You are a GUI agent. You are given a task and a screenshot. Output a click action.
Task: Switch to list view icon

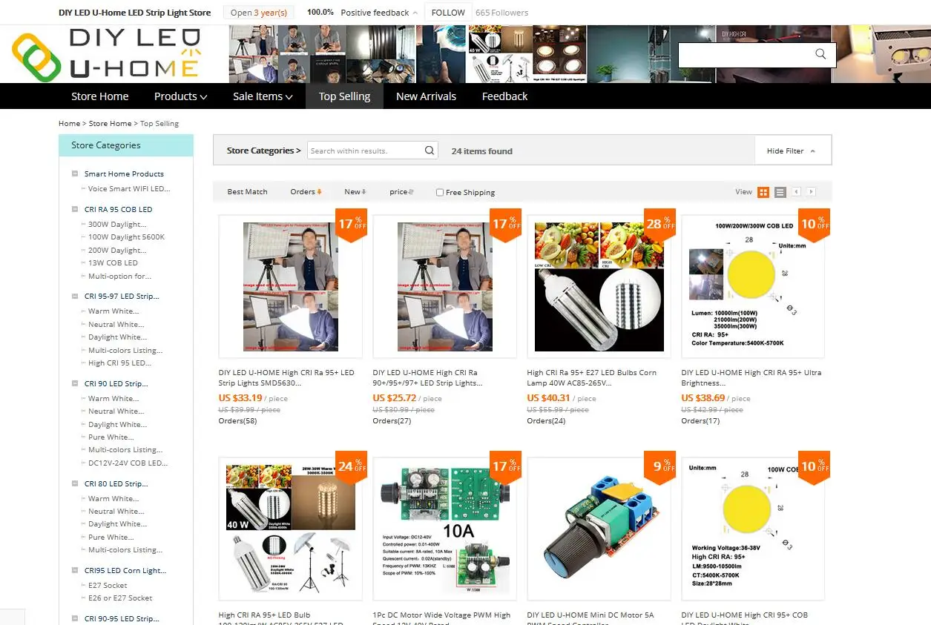coord(780,192)
